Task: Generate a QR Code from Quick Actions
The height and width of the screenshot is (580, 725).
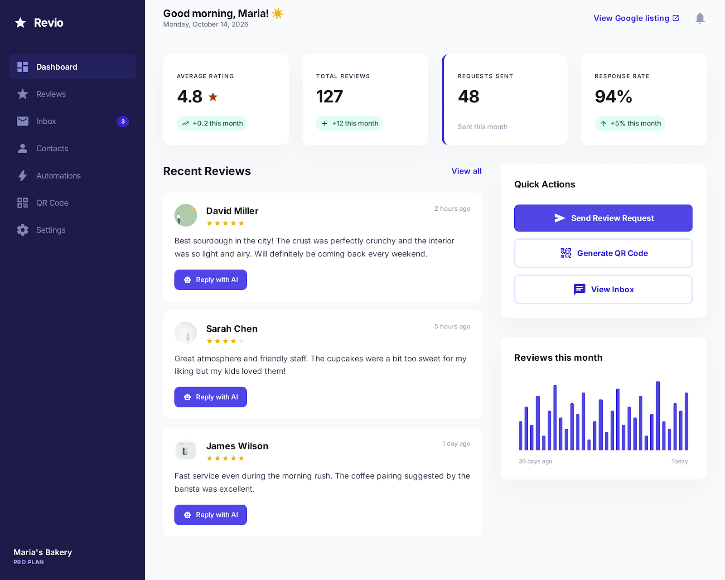Action: coord(603,253)
